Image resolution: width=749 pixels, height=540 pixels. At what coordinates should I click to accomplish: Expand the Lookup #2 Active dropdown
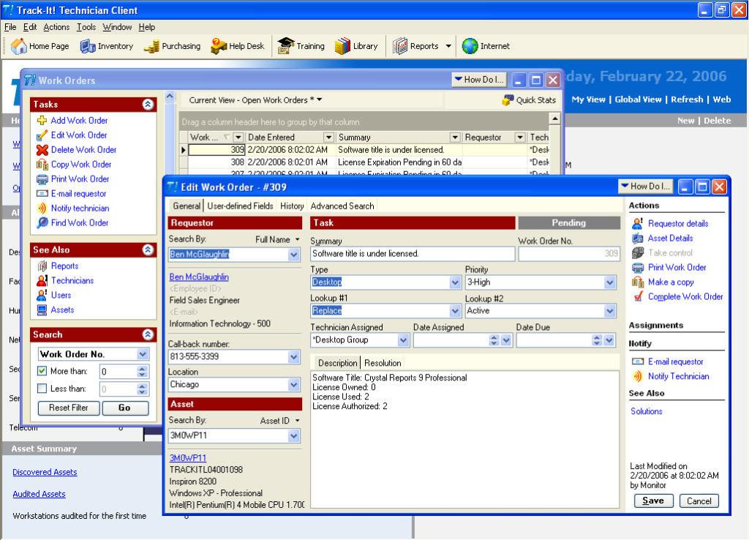609,311
